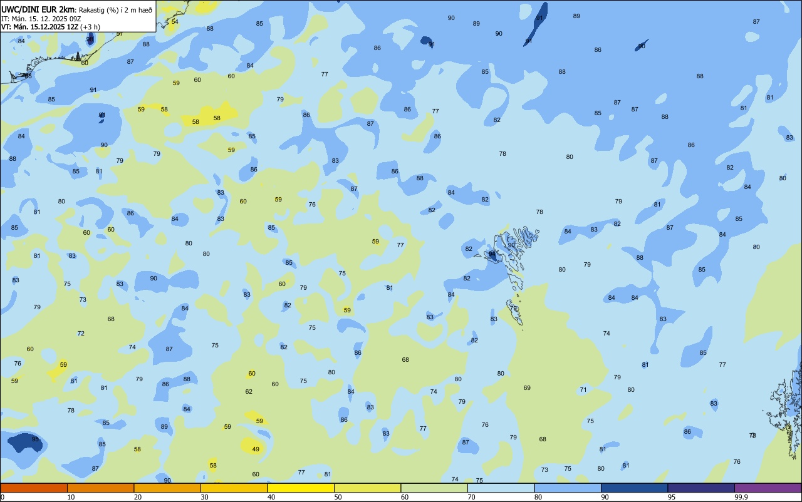Click the valid time line "VT: Mán. 15.12.2025 12Z (+3 h)"
Viewport: 802px width, 502px height.
[51, 27]
